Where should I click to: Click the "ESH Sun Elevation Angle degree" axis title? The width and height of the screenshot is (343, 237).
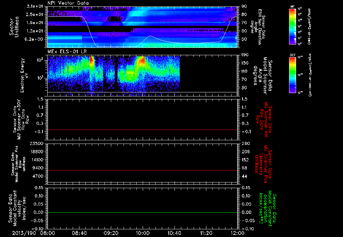coord(258,27)
